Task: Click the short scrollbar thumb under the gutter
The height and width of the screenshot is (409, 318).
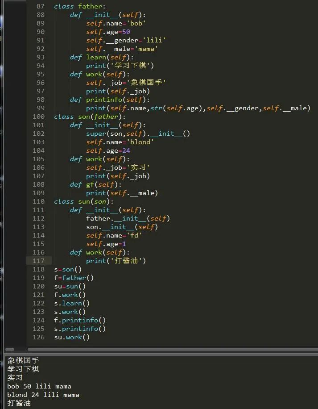Action: (10, 350)
